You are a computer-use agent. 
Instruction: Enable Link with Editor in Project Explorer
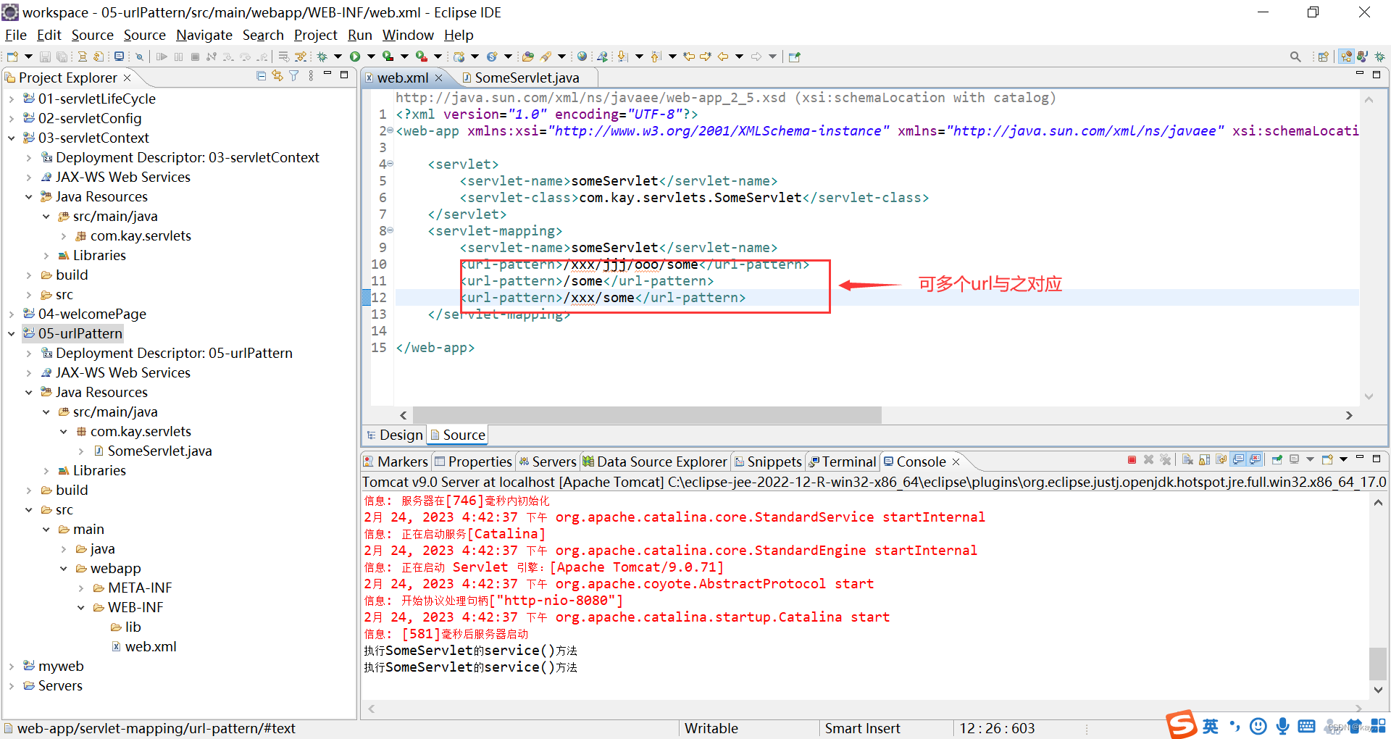click(277, 76)
